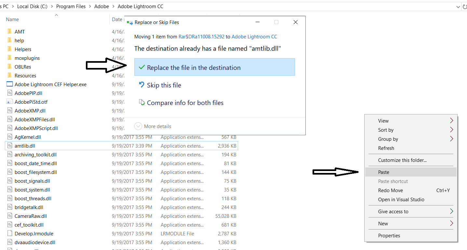The width and height of the screenshot is (467, 250).
Task: Click the refresh button beside address bar
Action: click(465, 7)
